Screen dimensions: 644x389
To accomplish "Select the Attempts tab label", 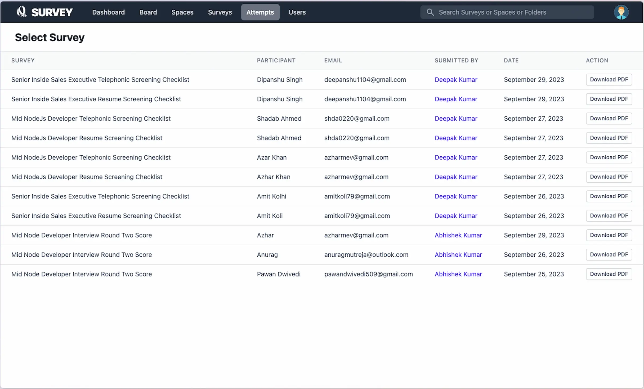I will [260, 12].
